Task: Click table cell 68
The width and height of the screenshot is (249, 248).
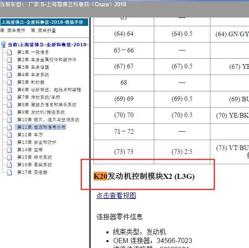Action: (124, 83)
